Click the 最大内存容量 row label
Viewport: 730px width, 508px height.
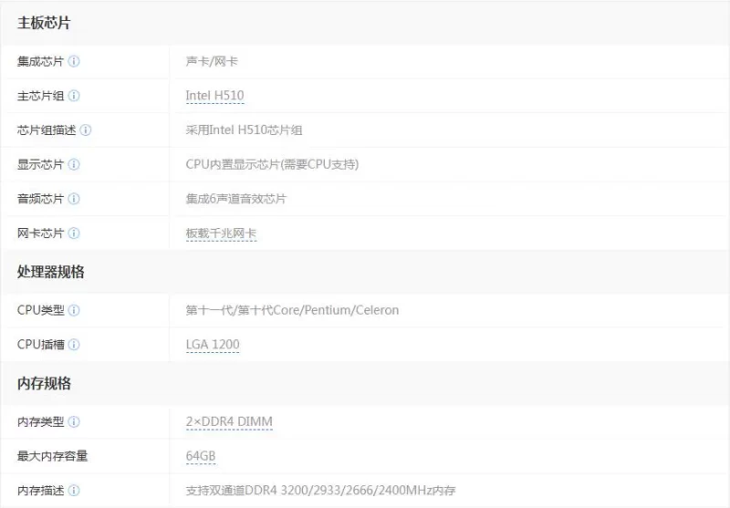click(x=53, y=456)
